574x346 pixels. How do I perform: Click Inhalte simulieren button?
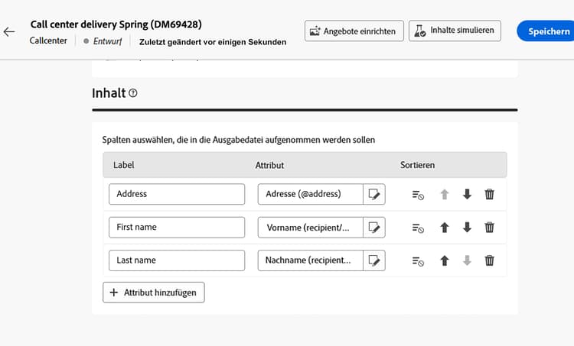pos(455,31)
